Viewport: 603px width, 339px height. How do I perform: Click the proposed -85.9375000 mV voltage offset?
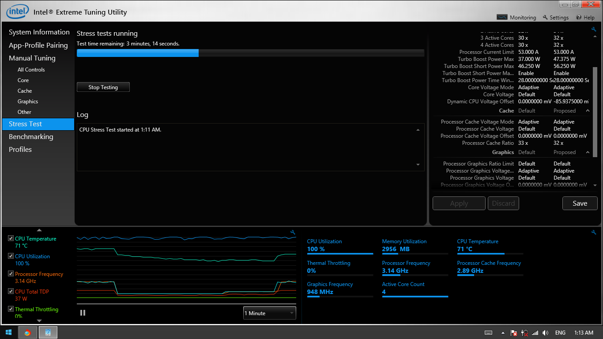pos(571,102)
